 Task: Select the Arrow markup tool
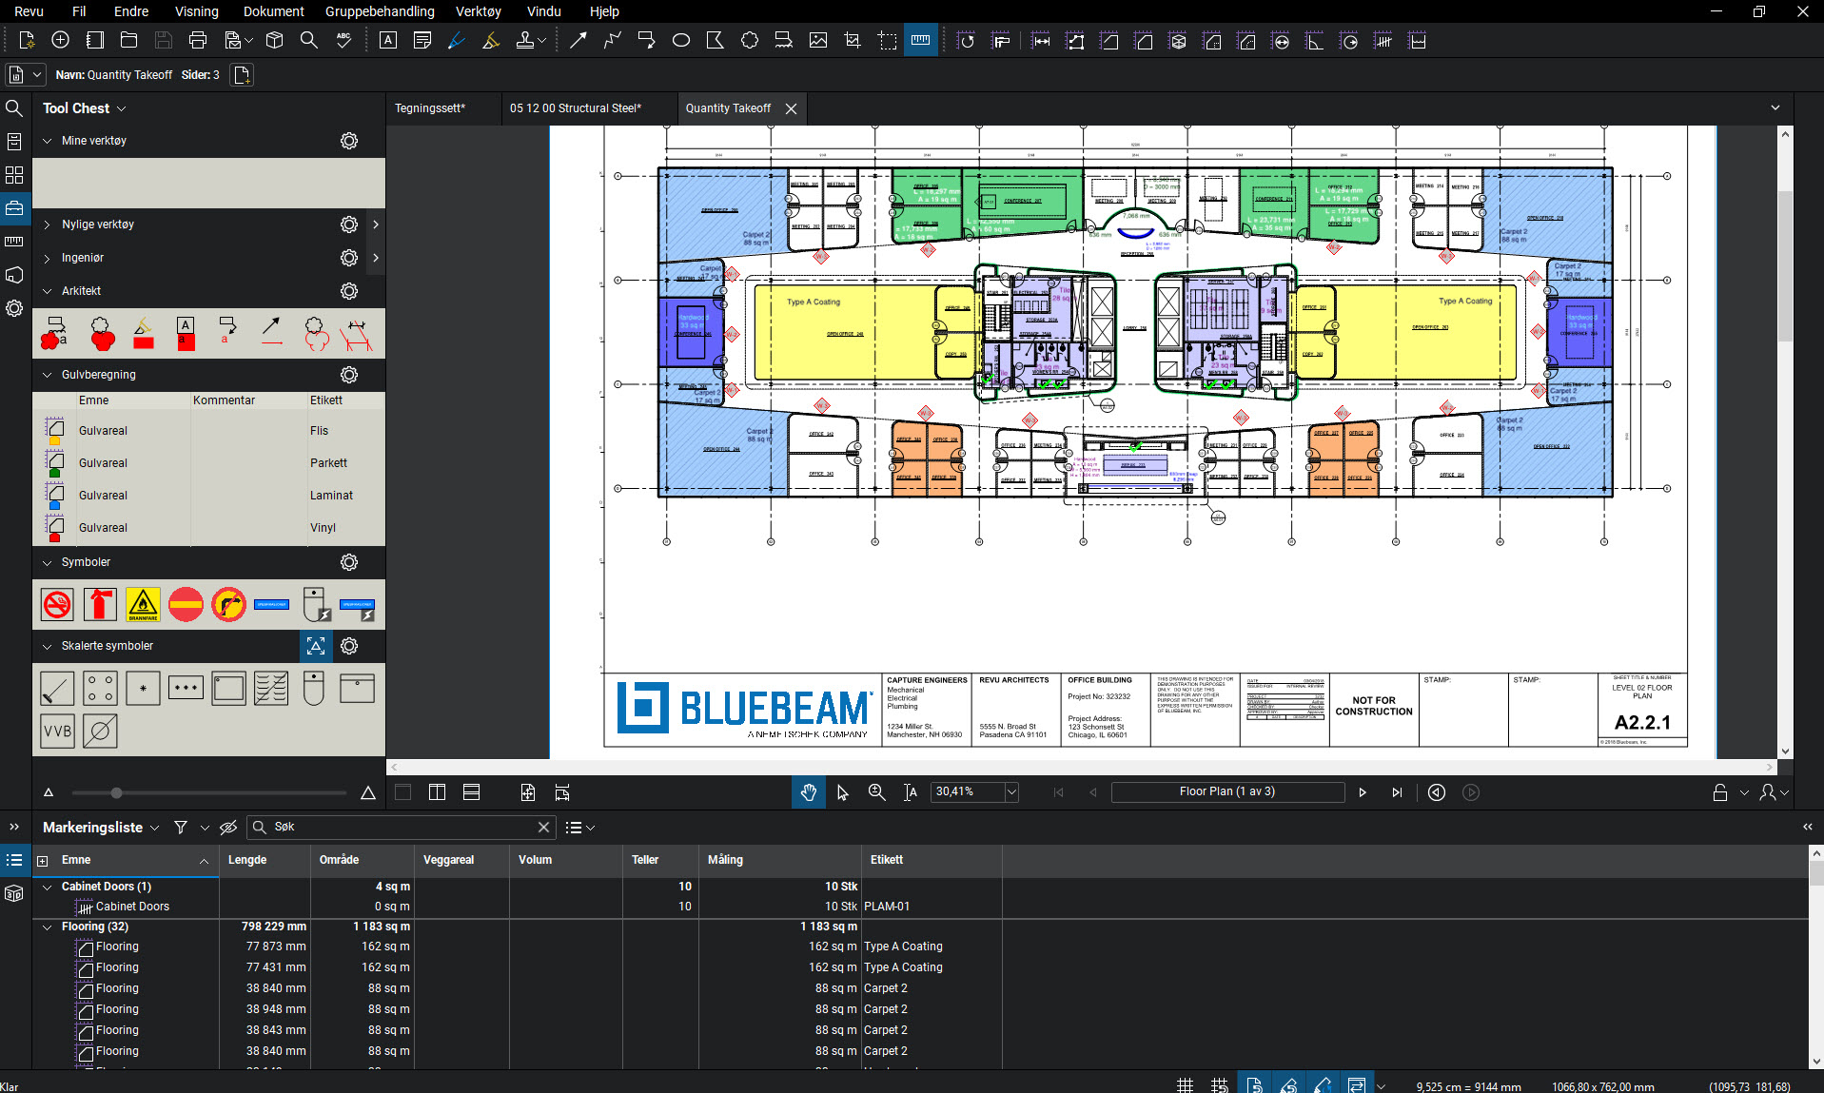click(578, 40)
